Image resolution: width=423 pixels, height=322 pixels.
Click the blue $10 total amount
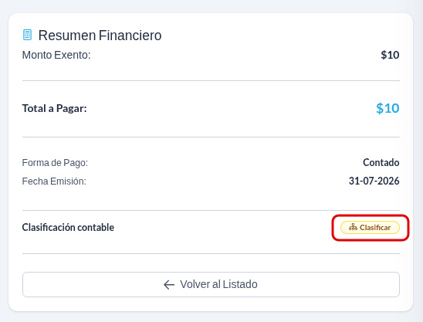387,108
